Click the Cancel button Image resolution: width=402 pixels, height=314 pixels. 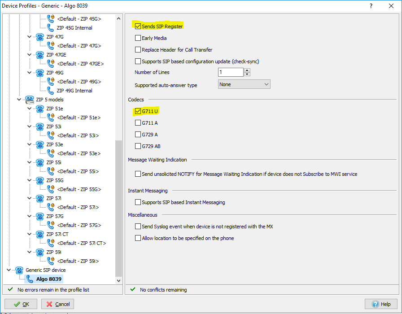[58, 304]
